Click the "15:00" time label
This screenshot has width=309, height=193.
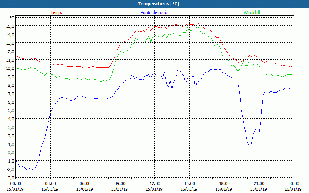click(189, 184)
